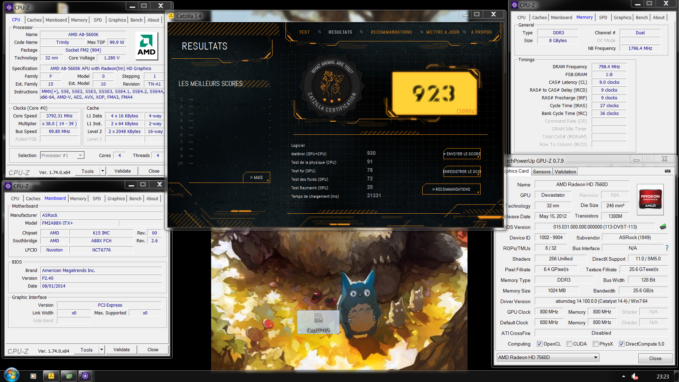Click the title icon of the CPU-Z Mainboard window
Screen dimensions: 679x382
coord(8,186)
